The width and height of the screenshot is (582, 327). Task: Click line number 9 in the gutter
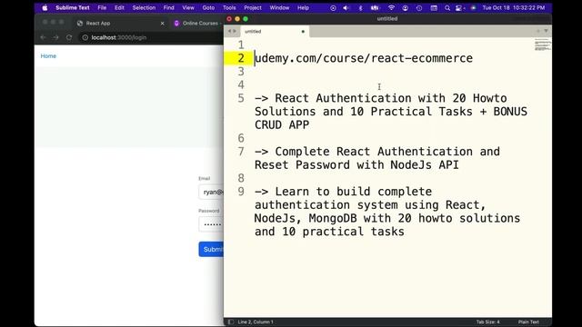(241, 192)
